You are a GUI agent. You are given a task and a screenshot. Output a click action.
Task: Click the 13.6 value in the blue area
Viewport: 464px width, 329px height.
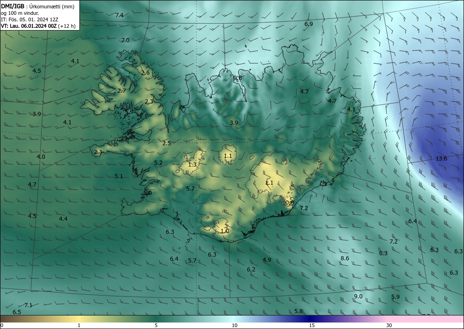pyautogui.click(x=441, y=159)
